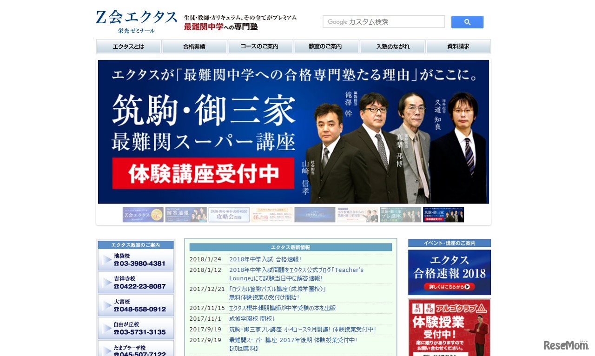This screenshot has width=595, height=356.
Task: Click the Z会エクタス site logo
Action: pyautogui.click(x=135, y=19)
